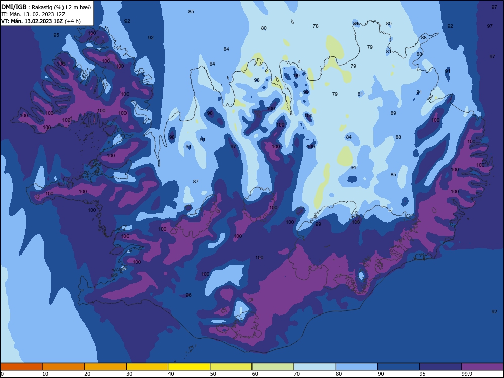504x378 pixels.
Task: Select the map humidity value '87'
Action: 196,181
